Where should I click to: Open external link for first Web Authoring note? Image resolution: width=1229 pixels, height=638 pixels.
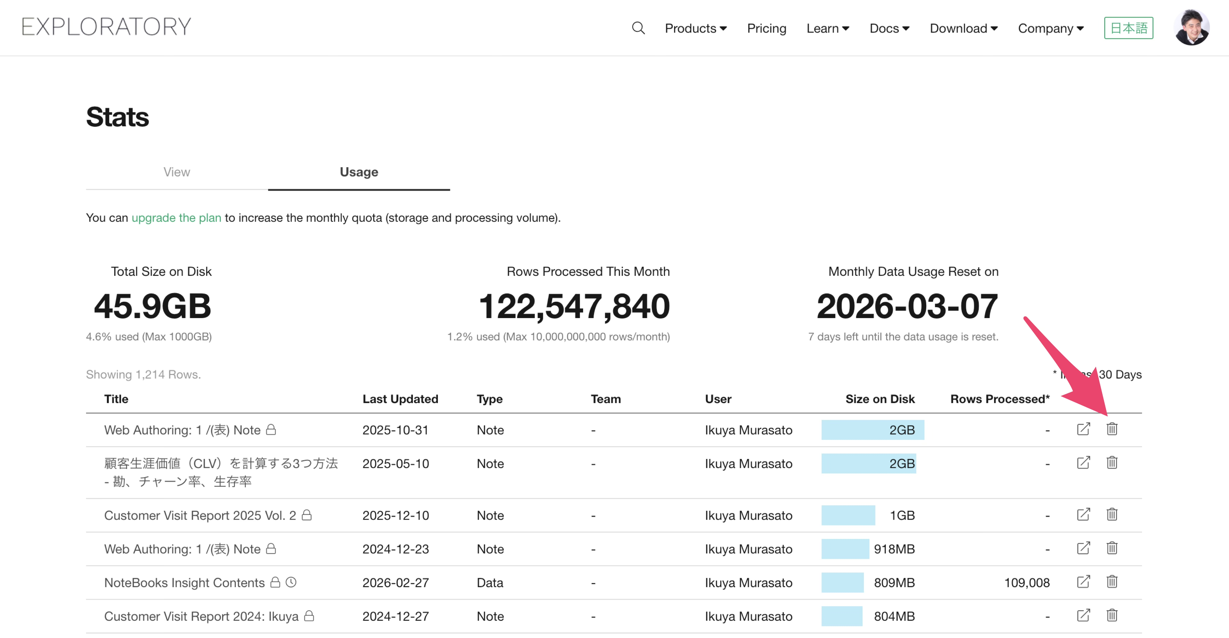[x=1083, y=429]
